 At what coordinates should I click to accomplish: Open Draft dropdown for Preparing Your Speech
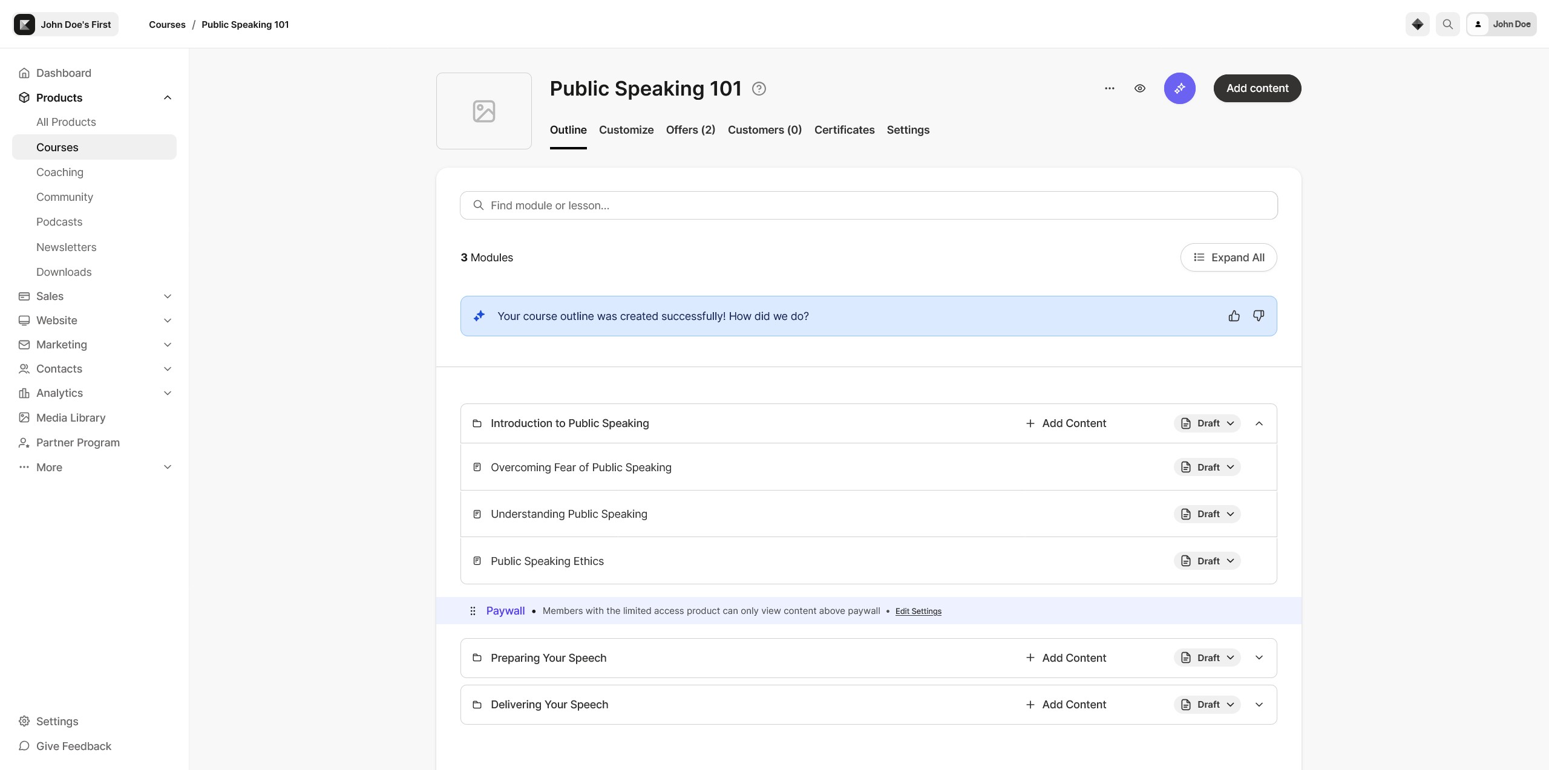click(x=1207, y=657)
